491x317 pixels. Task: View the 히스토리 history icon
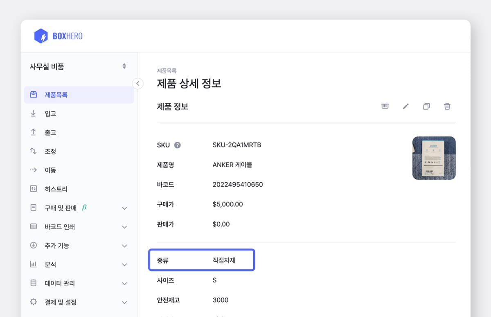tap(33, 189)
